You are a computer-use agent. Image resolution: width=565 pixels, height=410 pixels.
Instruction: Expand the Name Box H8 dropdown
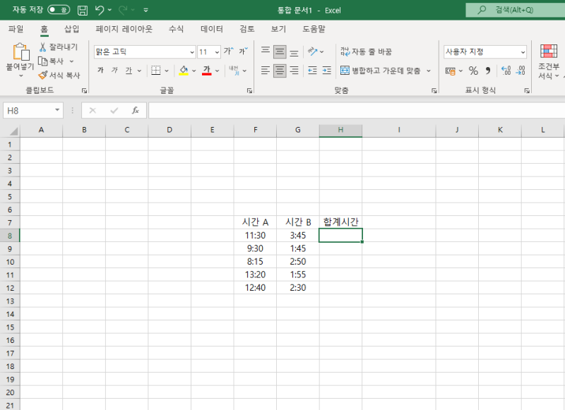57,110
